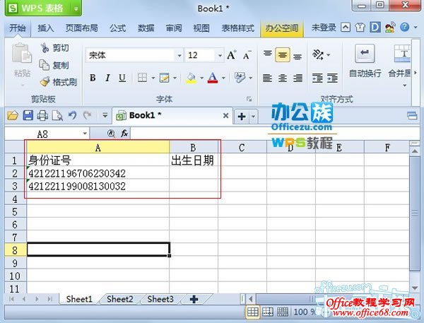Click the Copy (复制) icon

point(44,65)
